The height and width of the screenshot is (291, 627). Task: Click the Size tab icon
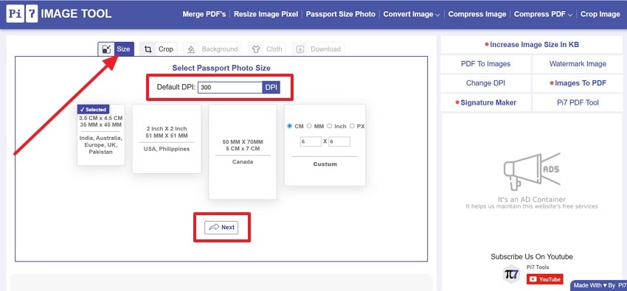(x=106, y=49)
